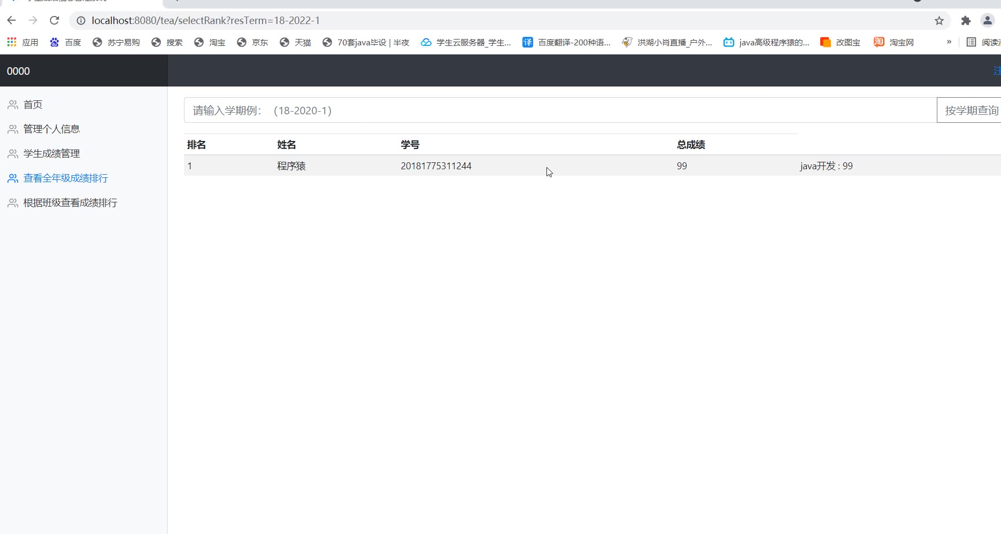Open the 应用 apps grid icon
Screen dimensions: 1001x534
click(12, 42)
